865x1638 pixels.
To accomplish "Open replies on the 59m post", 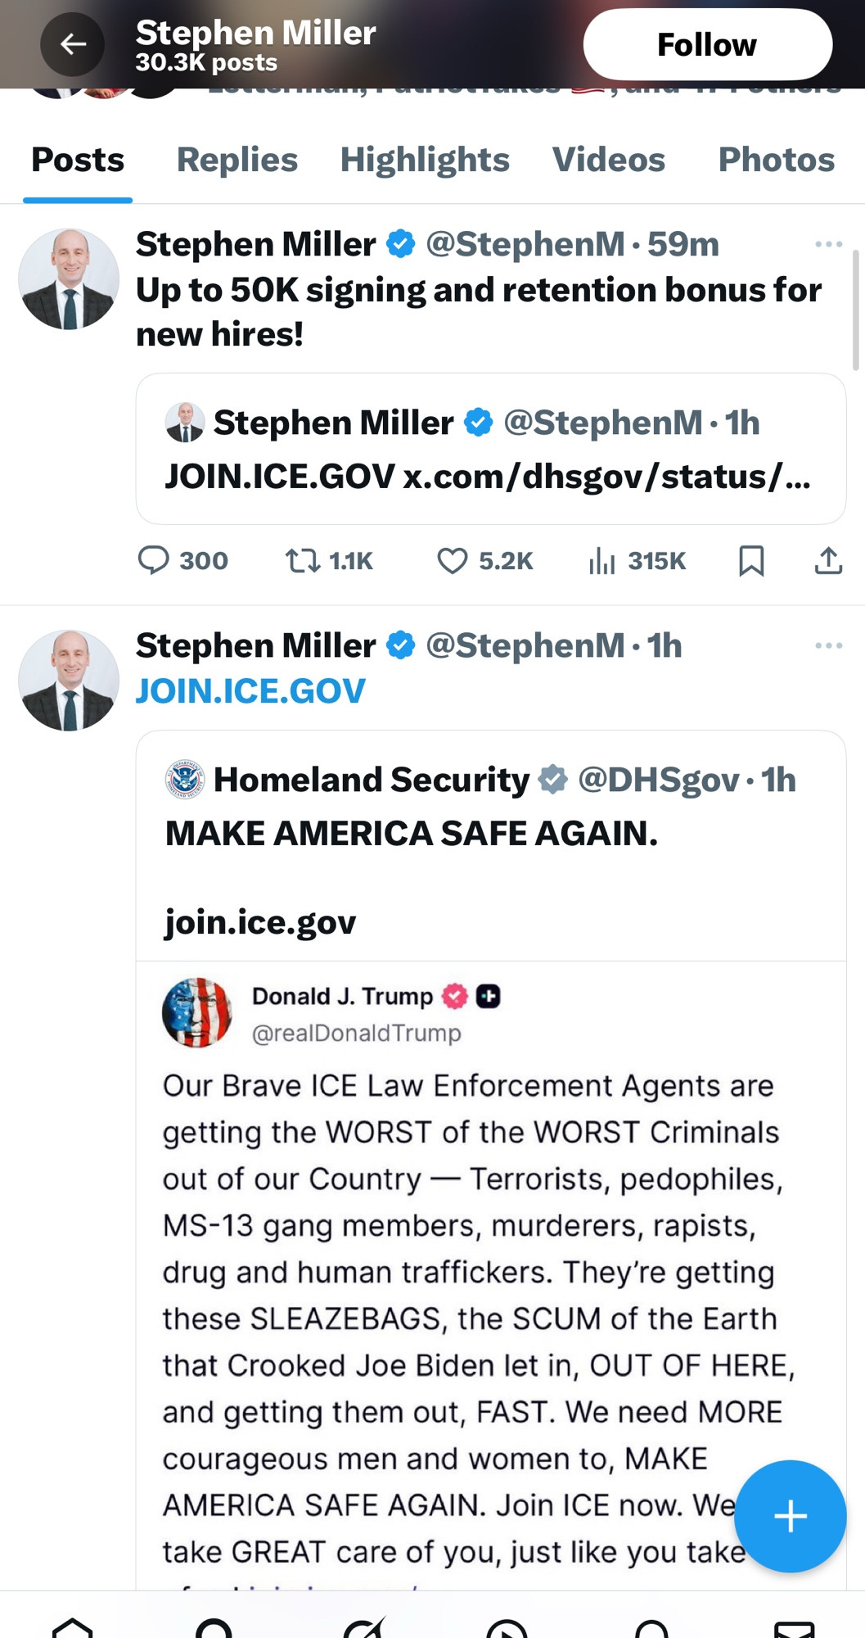I will point(182,560).
